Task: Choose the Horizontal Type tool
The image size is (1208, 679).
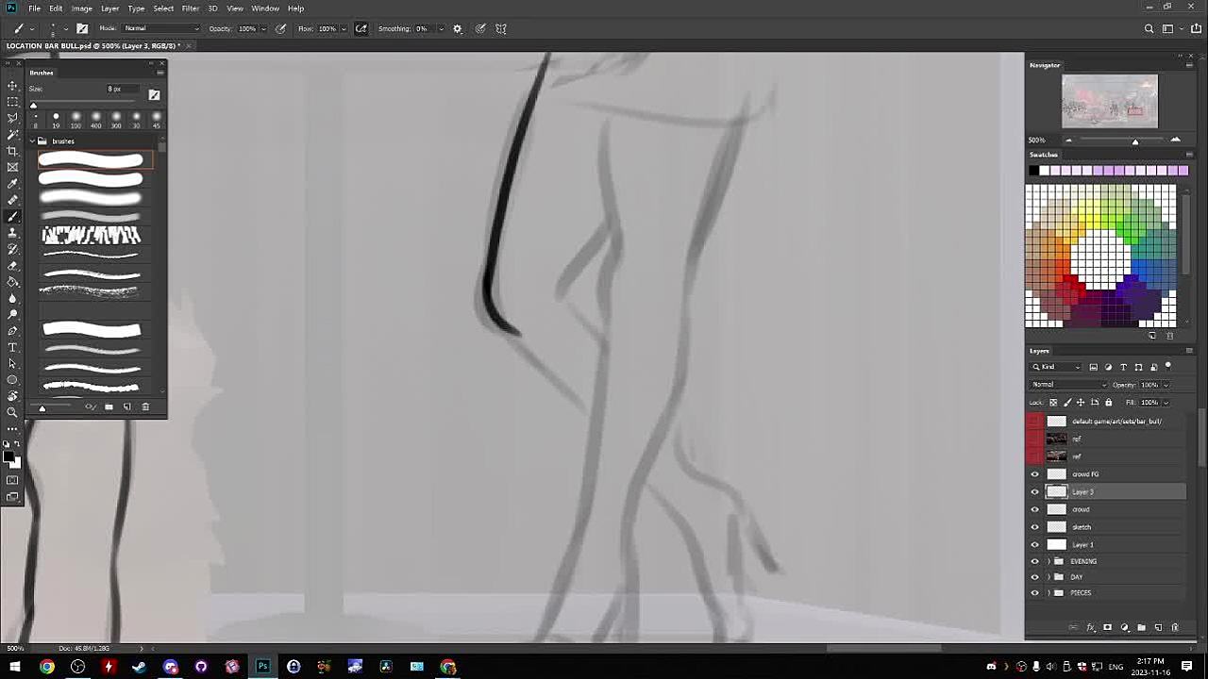Action: tap(12, 347)
